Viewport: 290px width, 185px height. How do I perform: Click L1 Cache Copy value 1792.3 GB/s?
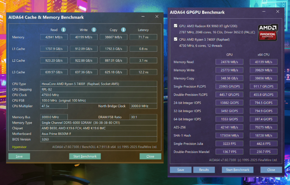tap(113, 49)
